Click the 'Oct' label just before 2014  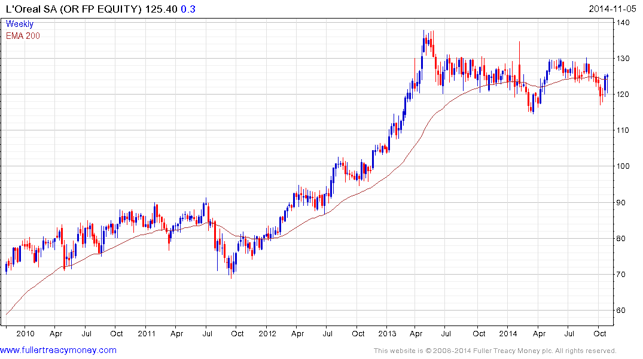pyautogui.click(x=479, y=333)
